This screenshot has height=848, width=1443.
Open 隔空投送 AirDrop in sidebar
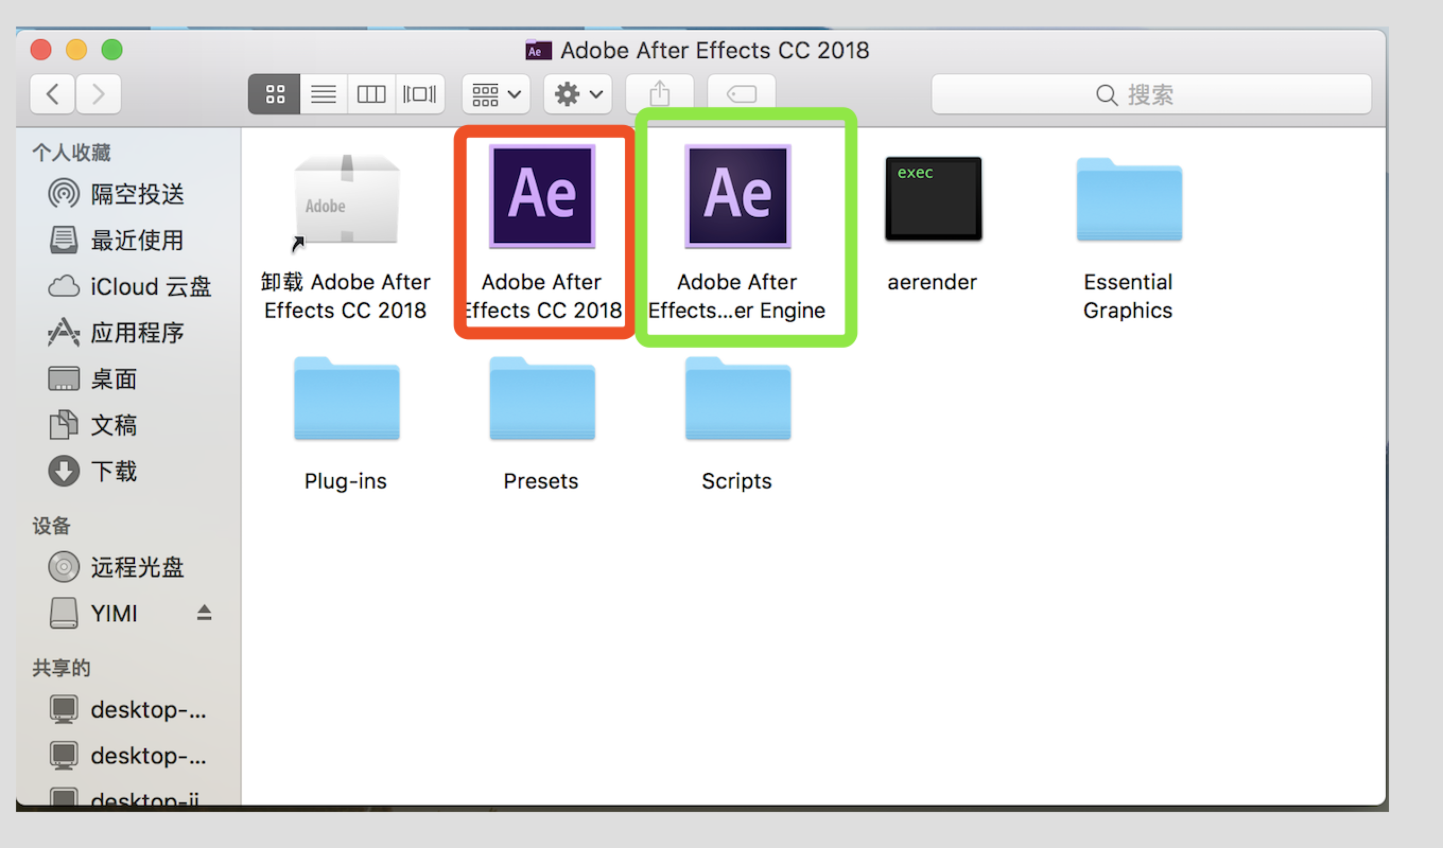[x=117, y=194]
